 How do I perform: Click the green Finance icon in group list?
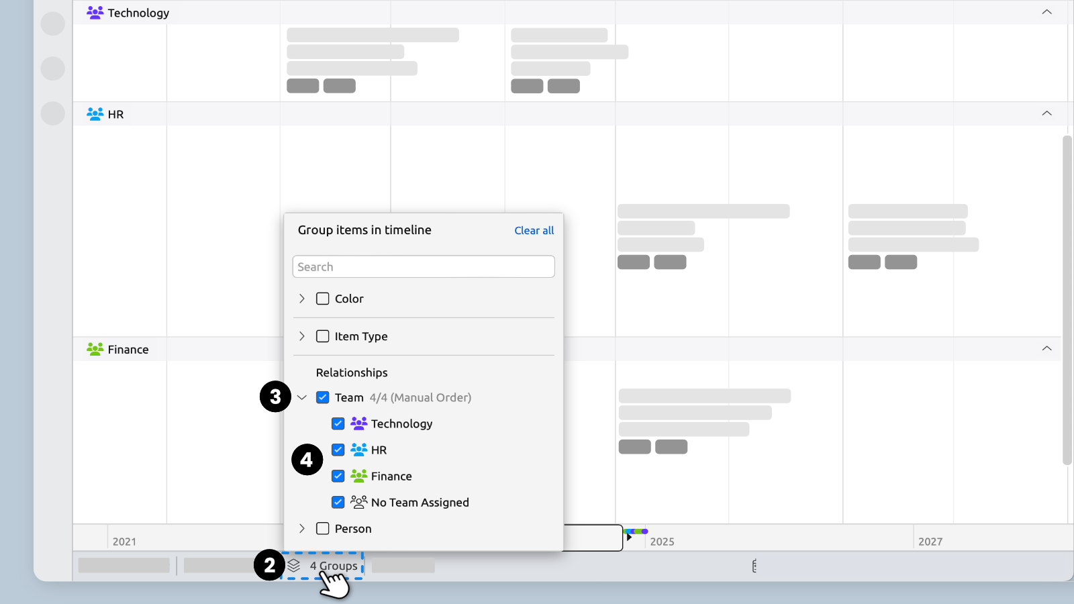point(359,476)
